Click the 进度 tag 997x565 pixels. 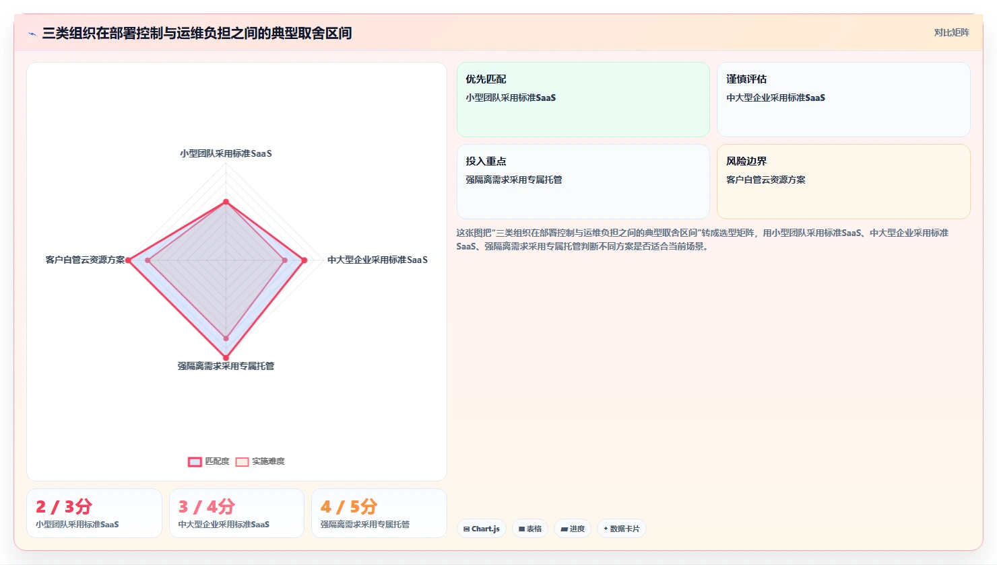click(x=573, y=529)
